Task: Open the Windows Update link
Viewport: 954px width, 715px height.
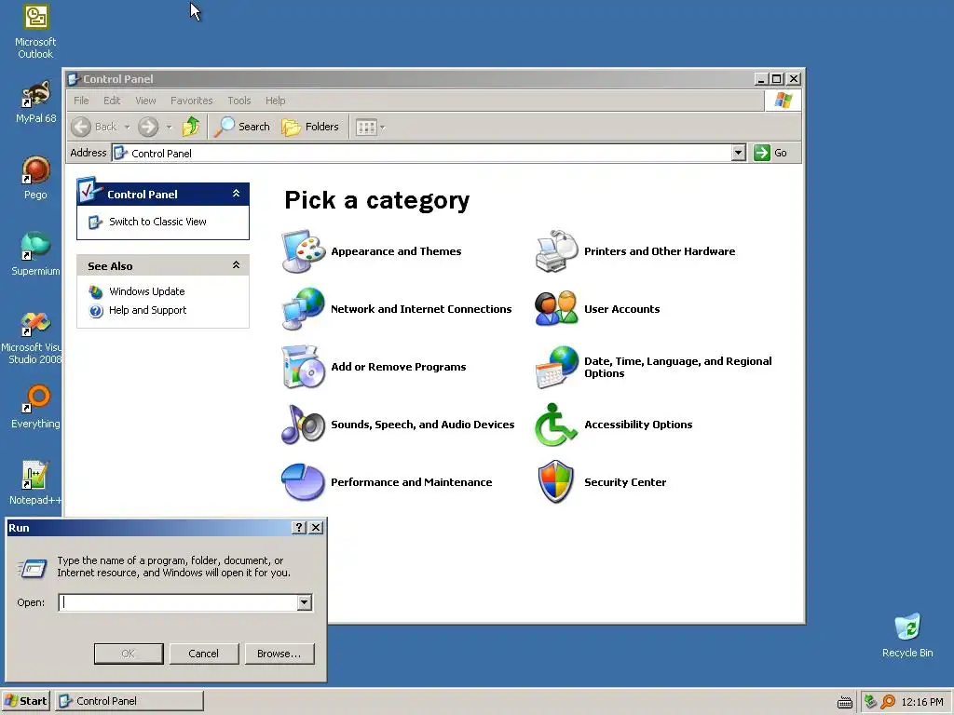Action: click(x=146, y=291)
